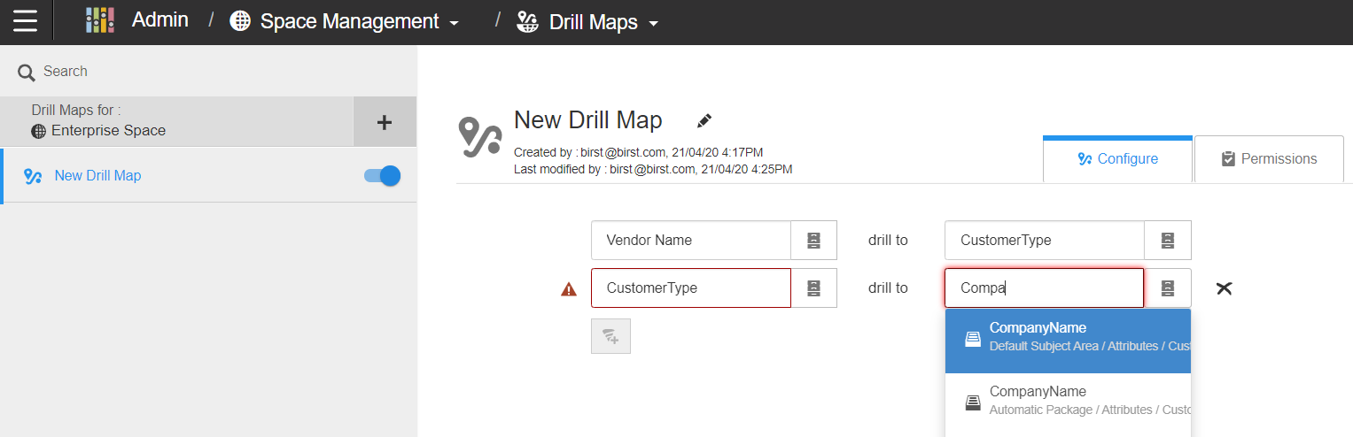The image size is (1353, 437).
Task: Click the globe icon beside Space Management
Action: [240, 21]
